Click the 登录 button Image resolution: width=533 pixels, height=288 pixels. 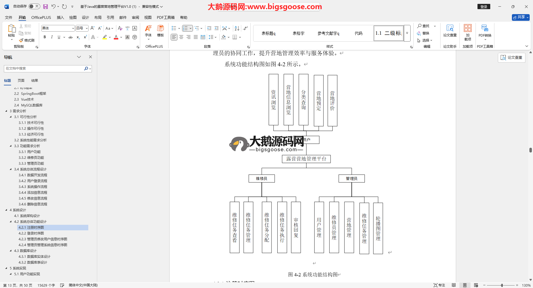(484, 7)
